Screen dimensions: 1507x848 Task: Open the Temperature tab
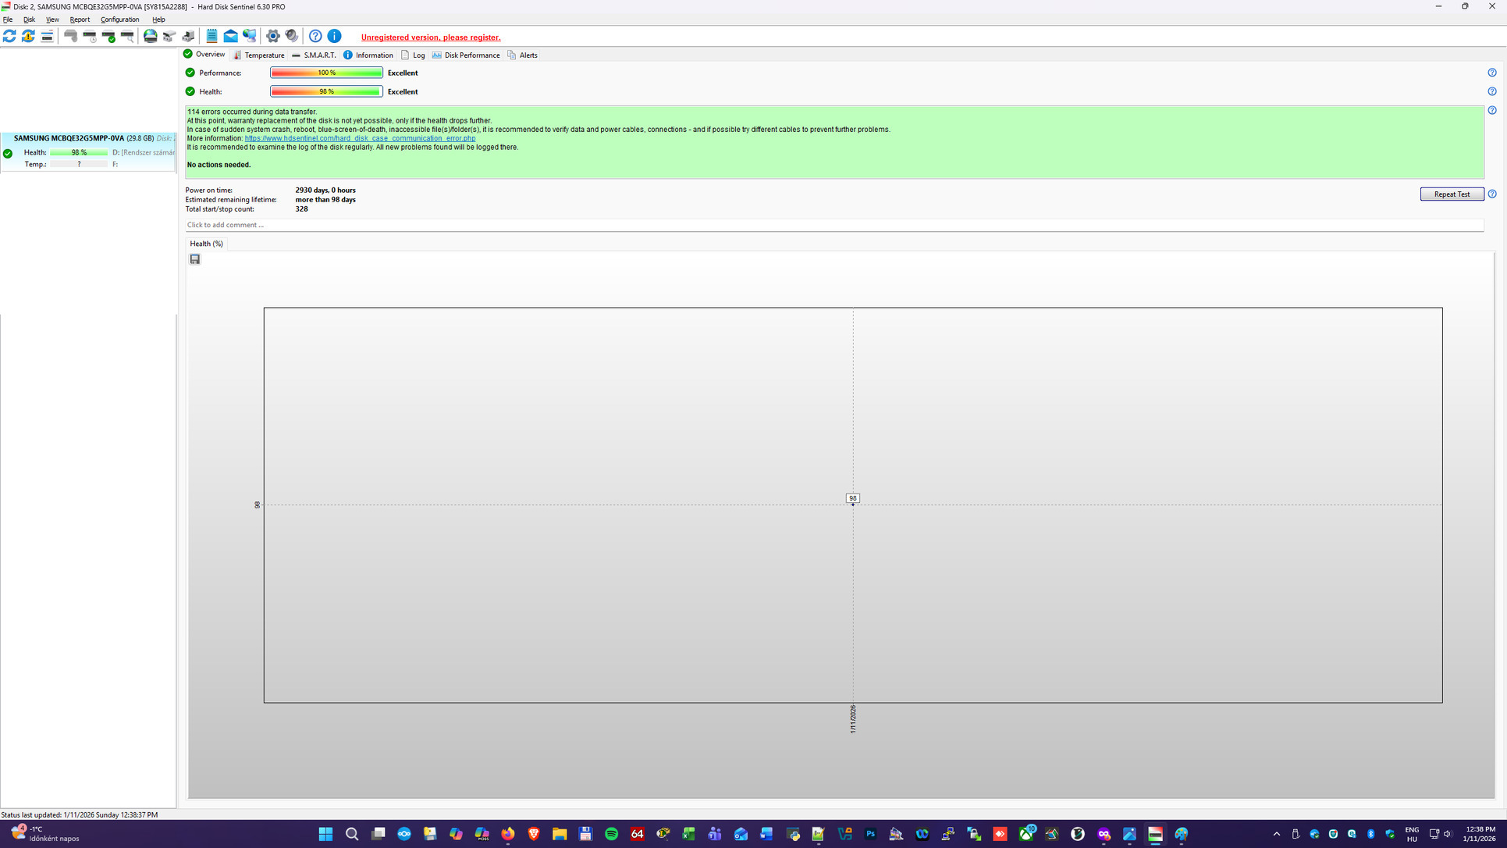tap(259, 55)
